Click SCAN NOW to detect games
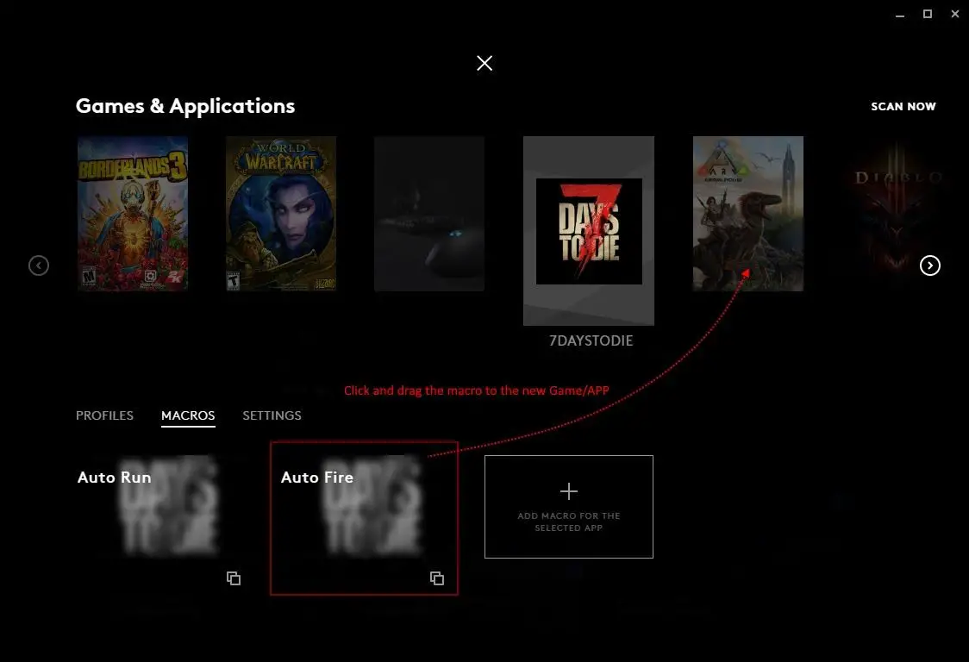 [903, 106]
